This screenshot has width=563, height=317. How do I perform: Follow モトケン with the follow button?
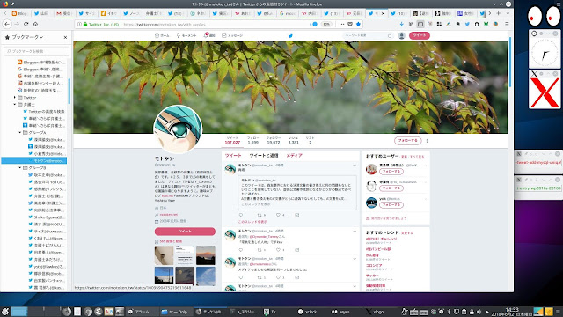(407, 141)
